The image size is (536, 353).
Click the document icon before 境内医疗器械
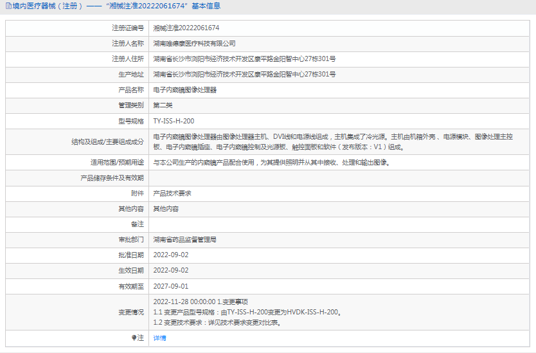click(8, 6)
